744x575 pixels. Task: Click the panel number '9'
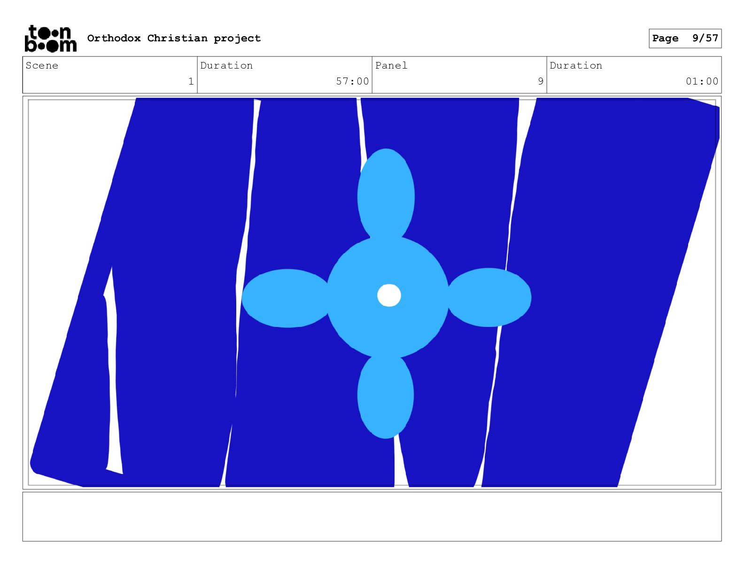(541, 81)
